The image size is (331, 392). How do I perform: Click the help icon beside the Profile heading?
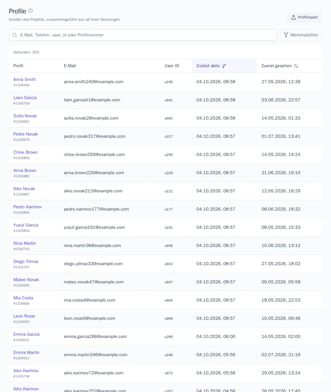click(31, 11)
